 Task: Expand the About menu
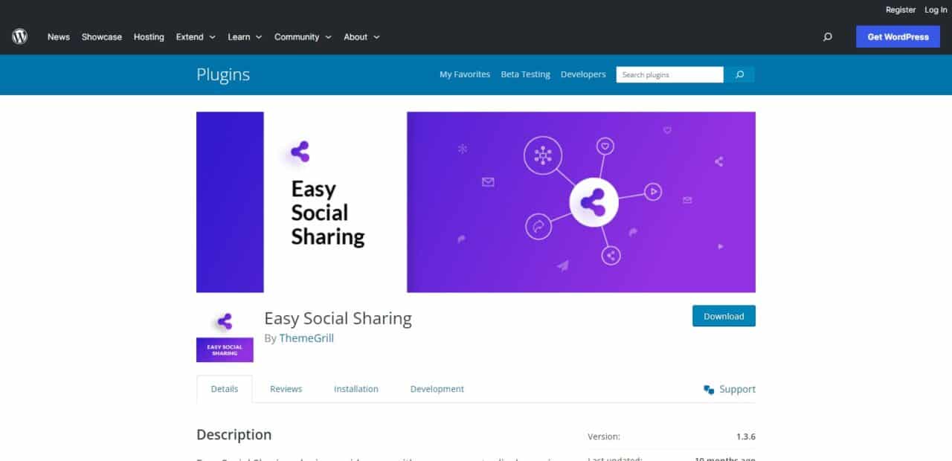361,36
